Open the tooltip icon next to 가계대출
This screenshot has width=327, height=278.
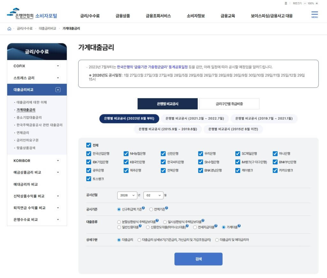(239, 227)
